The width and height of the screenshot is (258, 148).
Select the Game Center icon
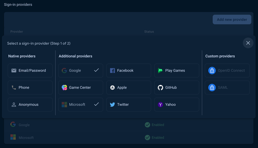tap(64, 87)
